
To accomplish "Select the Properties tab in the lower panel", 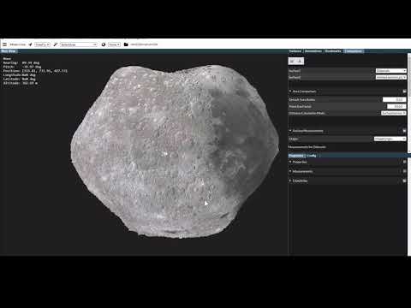I will click(x=296, y=156).
